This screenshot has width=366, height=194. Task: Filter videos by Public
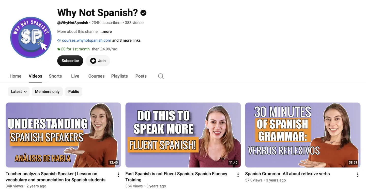[74, 92]
